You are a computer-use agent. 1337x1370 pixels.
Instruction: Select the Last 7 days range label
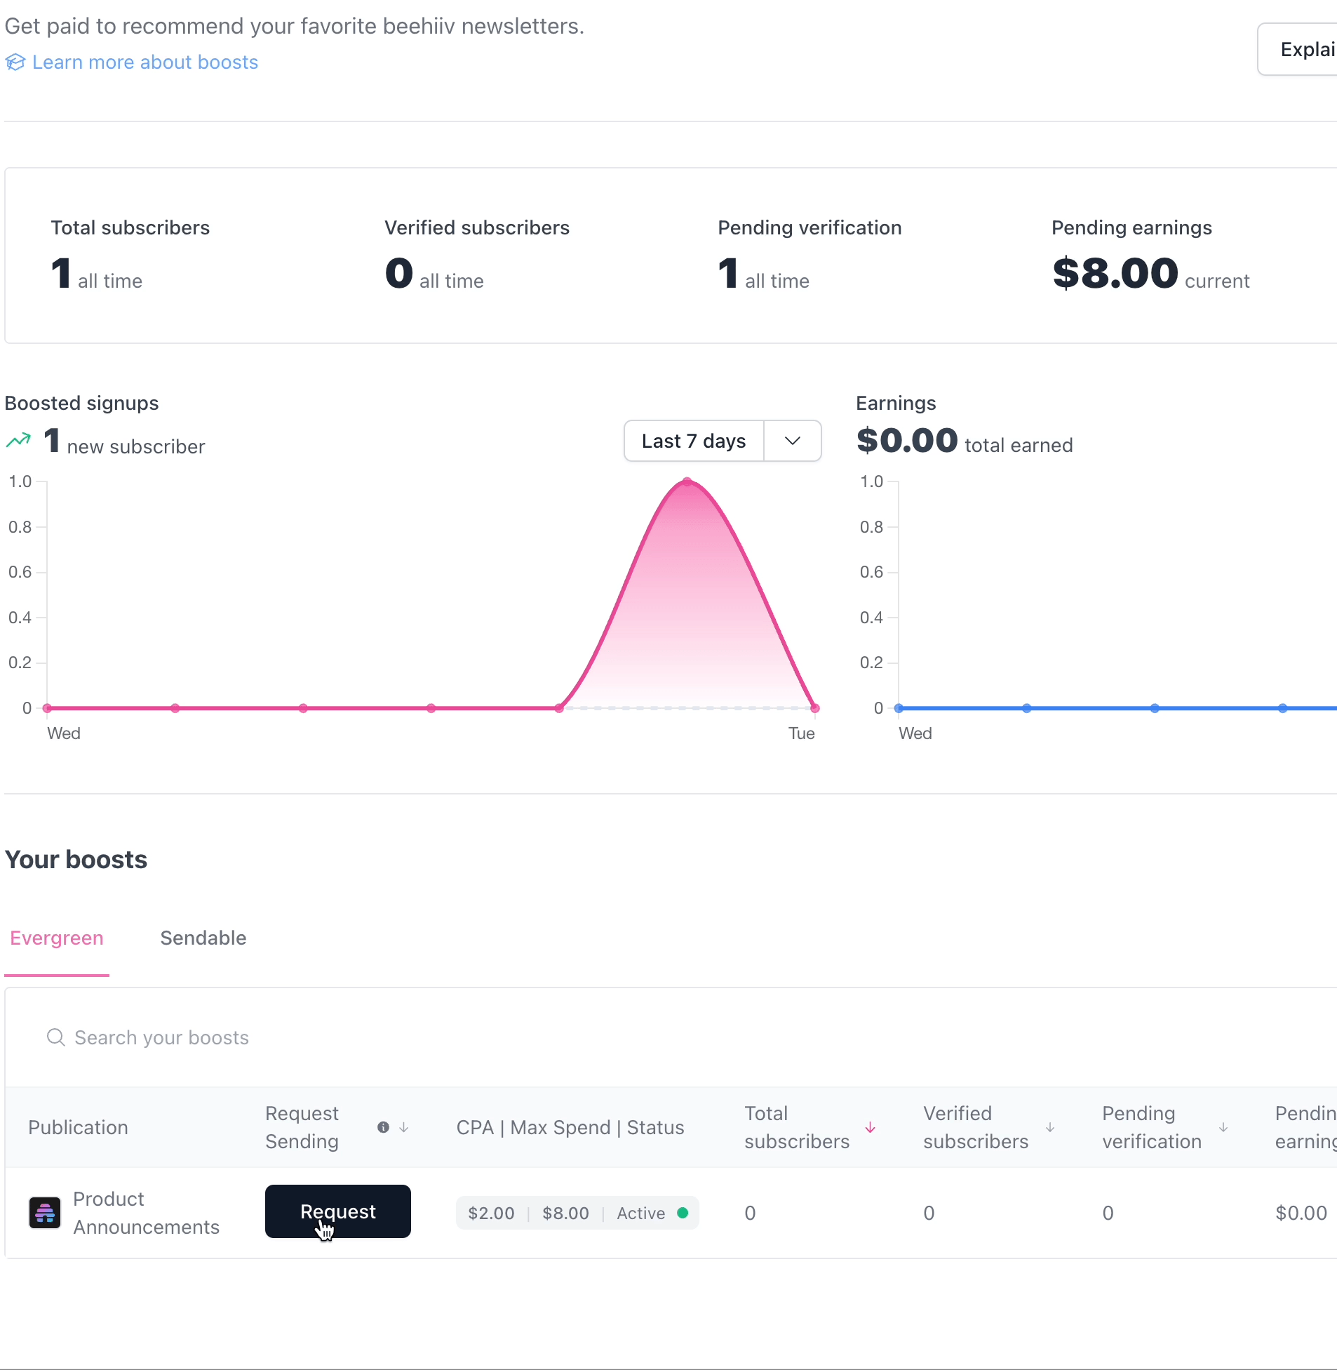point(694,441)
